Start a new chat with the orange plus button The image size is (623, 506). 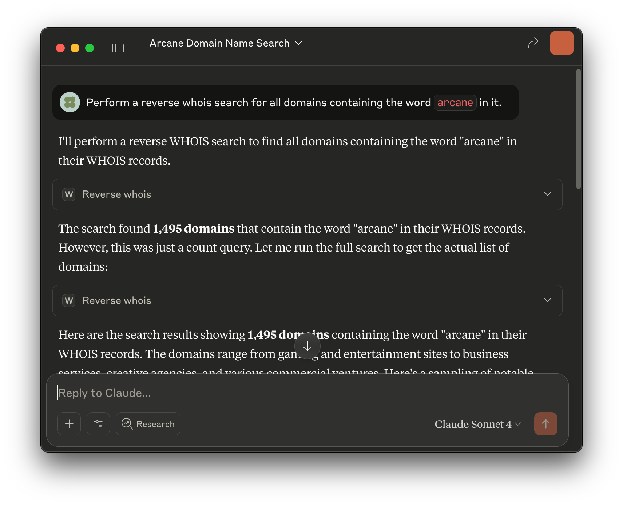point(562,43)
